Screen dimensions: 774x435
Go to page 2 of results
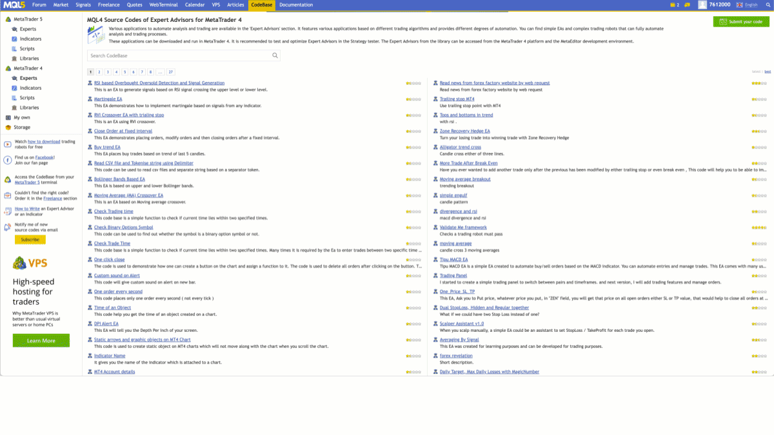point(99,72)
